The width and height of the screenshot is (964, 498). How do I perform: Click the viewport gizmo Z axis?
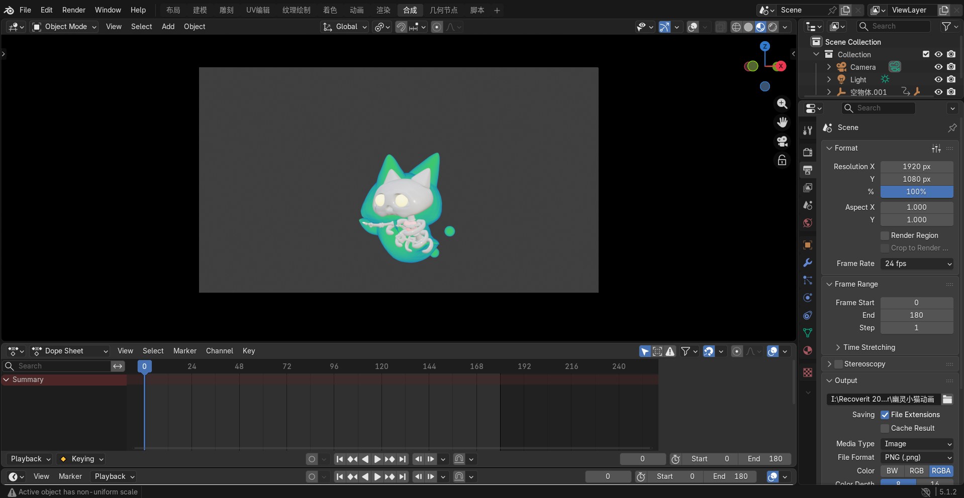tap(765, 46)
